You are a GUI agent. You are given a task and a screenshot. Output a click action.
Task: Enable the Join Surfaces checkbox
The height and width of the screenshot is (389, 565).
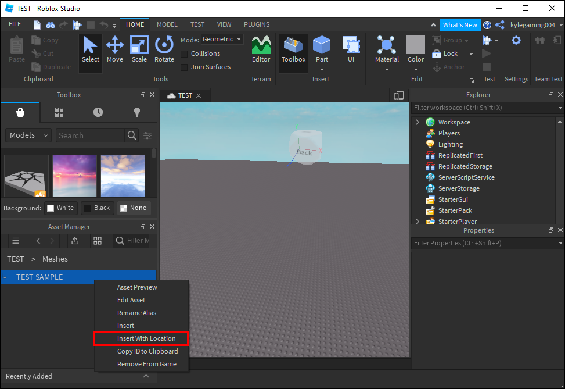coord(184,67)
